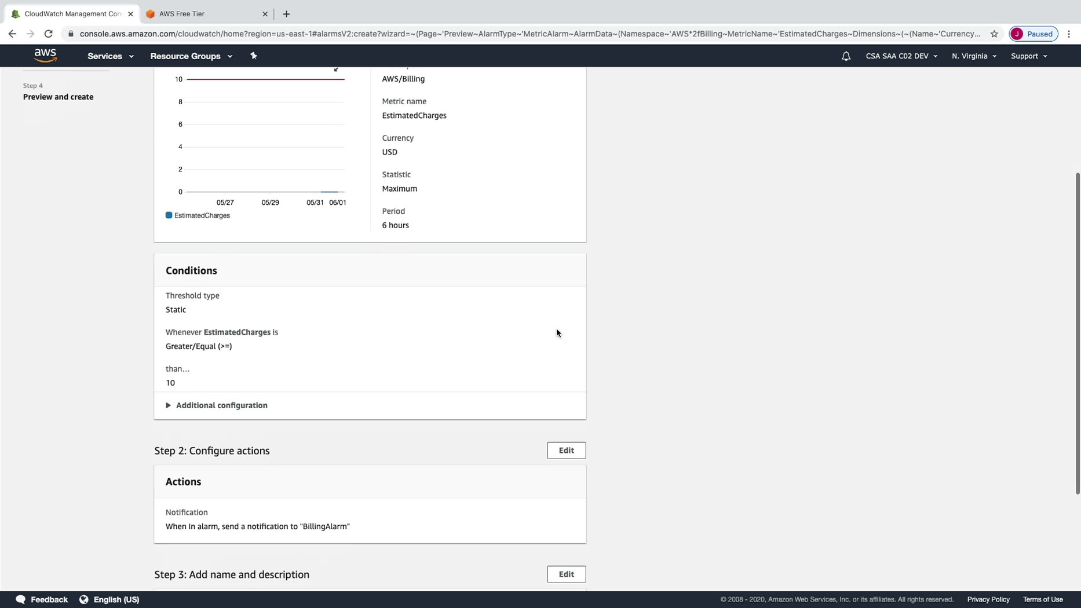Click the Step 3: Add name and description heading
The height and width of the screenshot is (608, 1081).
point(232,574)
